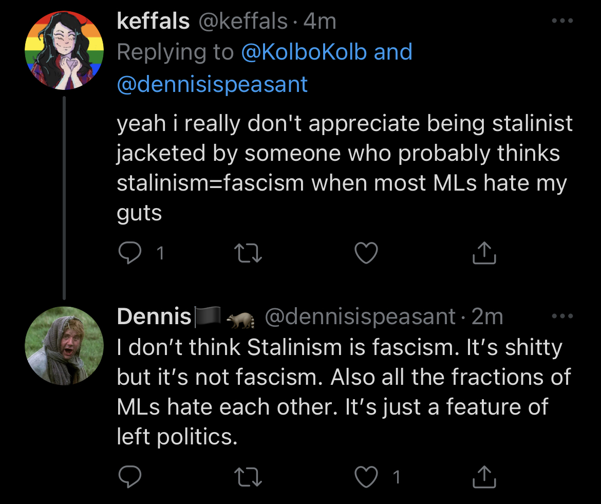Open the gray @keffals handle
Screen dimensions: 601x504
(243, 21)
